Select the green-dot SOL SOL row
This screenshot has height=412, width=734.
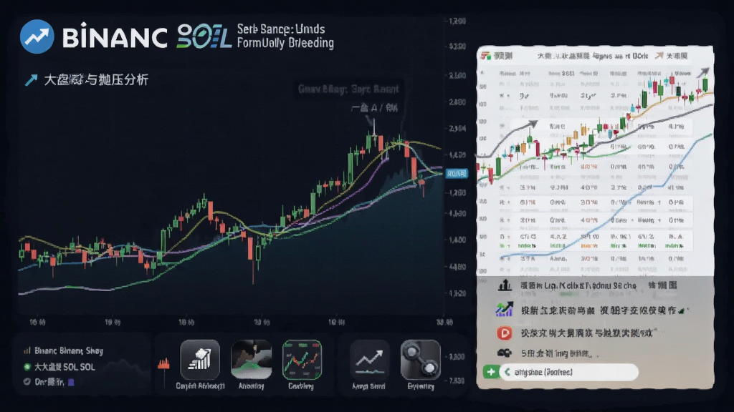tap(59, 367)
